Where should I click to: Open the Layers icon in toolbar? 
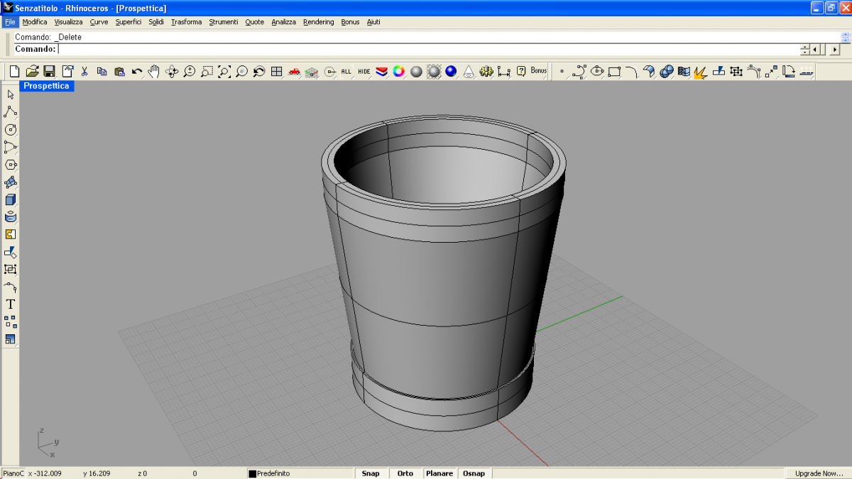point(381,71)
